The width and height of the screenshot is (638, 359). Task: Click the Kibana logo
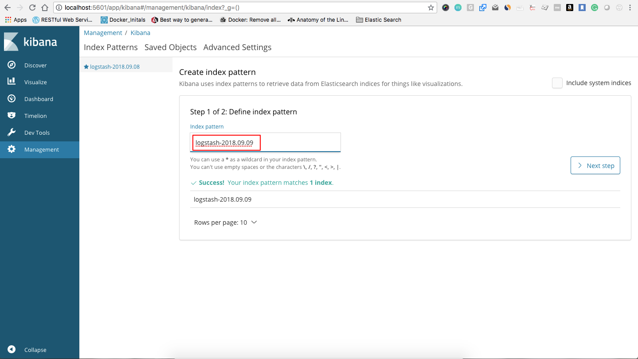click(31, 42)
